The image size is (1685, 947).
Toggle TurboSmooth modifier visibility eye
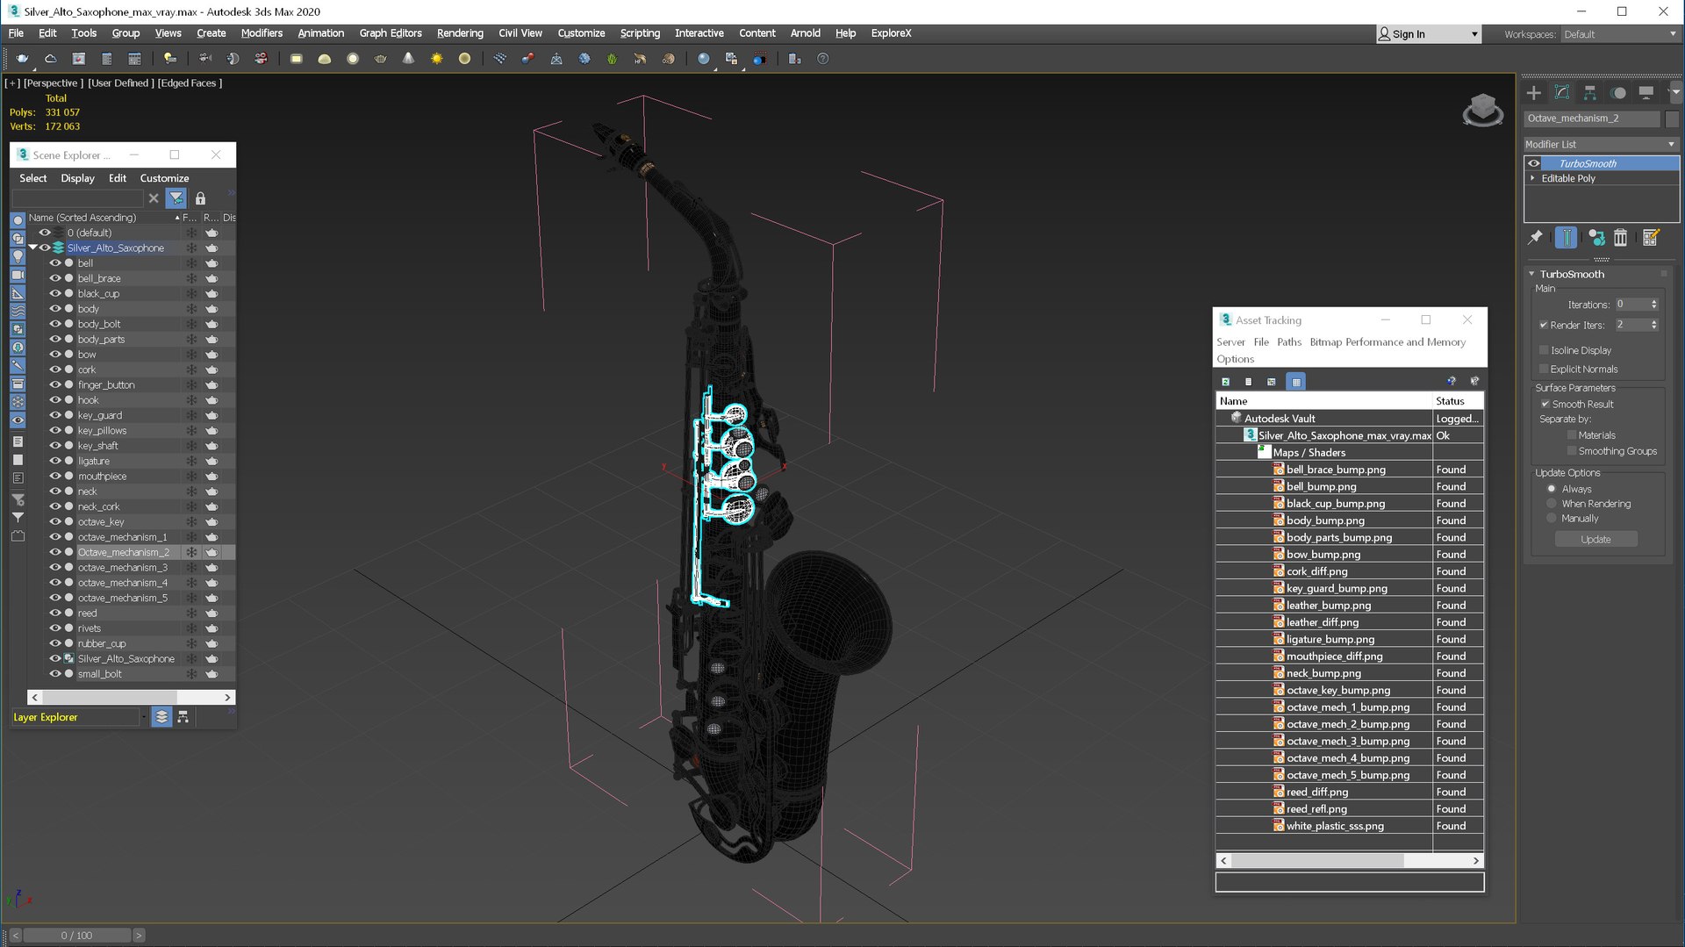(1534, 163)
